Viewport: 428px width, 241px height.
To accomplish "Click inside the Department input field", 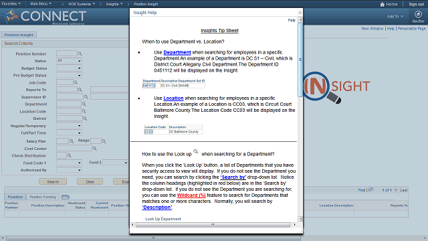I will tap(69, 104).
